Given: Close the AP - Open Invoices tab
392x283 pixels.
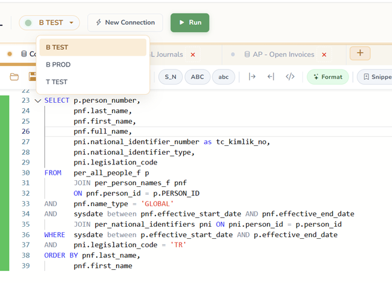Looking at the screenshot, I should point(324,54).
